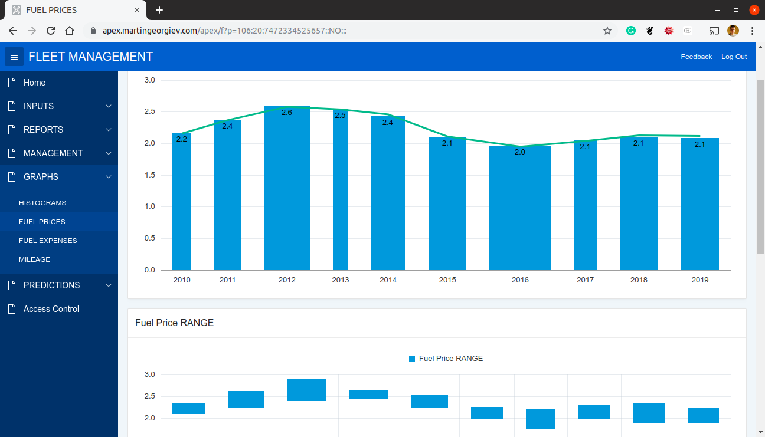Open the Grammarly extension icon
This screenshot has width=765, height=437.
[x=631, y=31]
